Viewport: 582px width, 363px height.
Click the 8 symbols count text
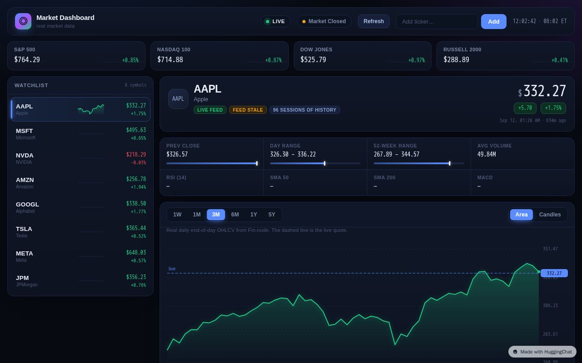(x=135, y=85)
